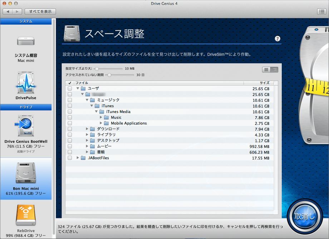Select the 992.58 MB size value

259,147
